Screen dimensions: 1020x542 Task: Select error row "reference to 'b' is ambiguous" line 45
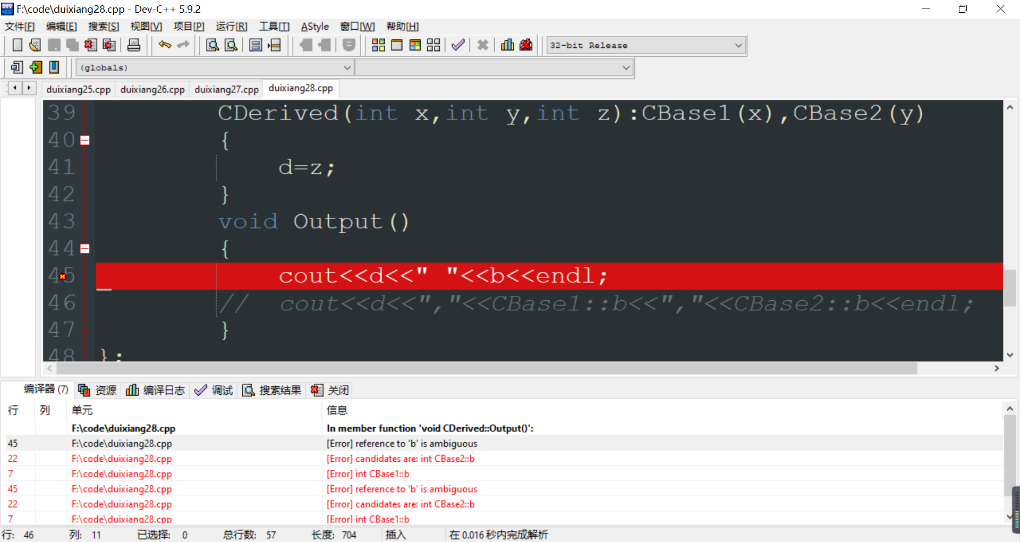point(502,443)
